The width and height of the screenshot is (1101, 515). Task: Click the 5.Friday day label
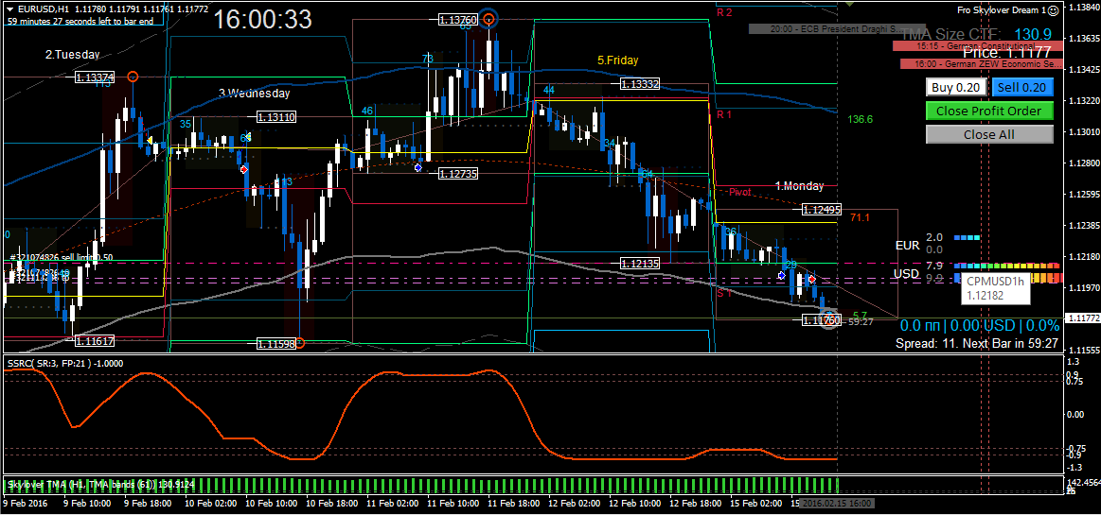click(x=618, y=61)
